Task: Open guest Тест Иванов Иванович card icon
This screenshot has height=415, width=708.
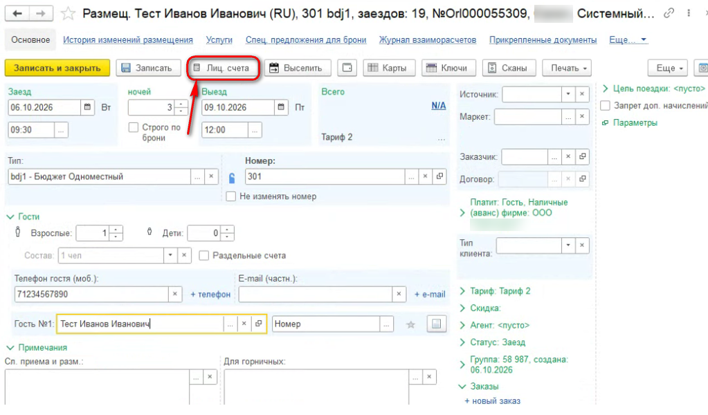Action: [x=259, y=324]
